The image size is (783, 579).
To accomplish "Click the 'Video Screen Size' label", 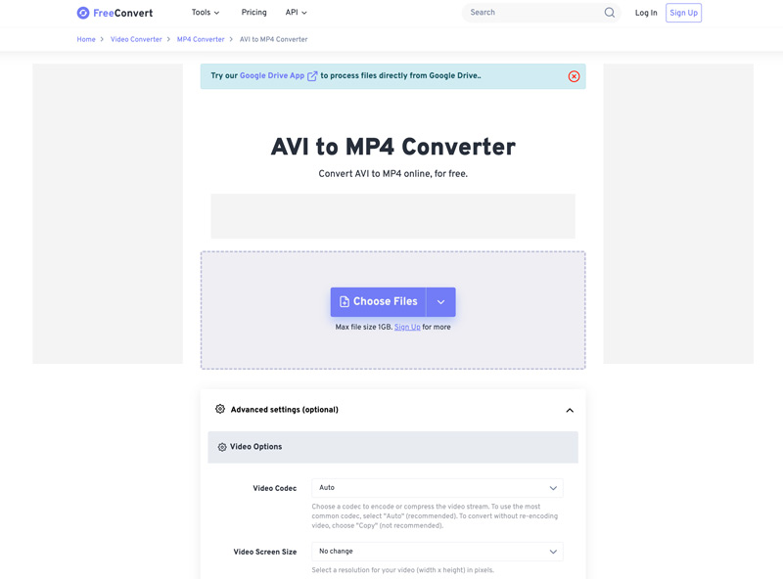I will [265, 552].
